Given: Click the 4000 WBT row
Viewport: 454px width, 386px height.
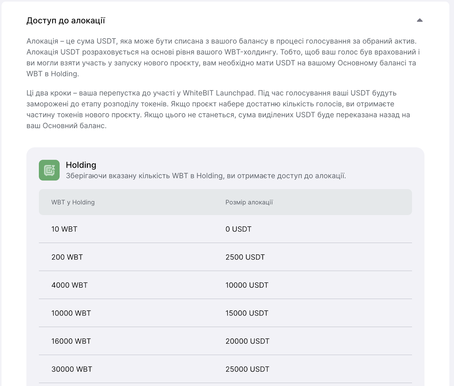Looking at the screenshot, I should pos(225,285).
